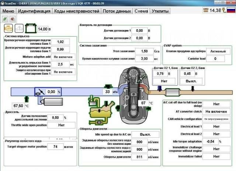Open the Меню tab

[8, 11]
